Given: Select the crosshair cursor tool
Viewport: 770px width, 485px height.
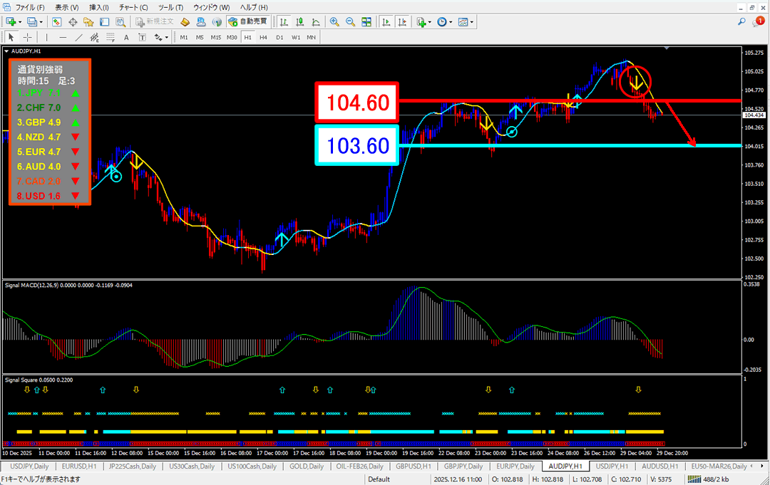Looking at the screenshot, I should 27,37.
